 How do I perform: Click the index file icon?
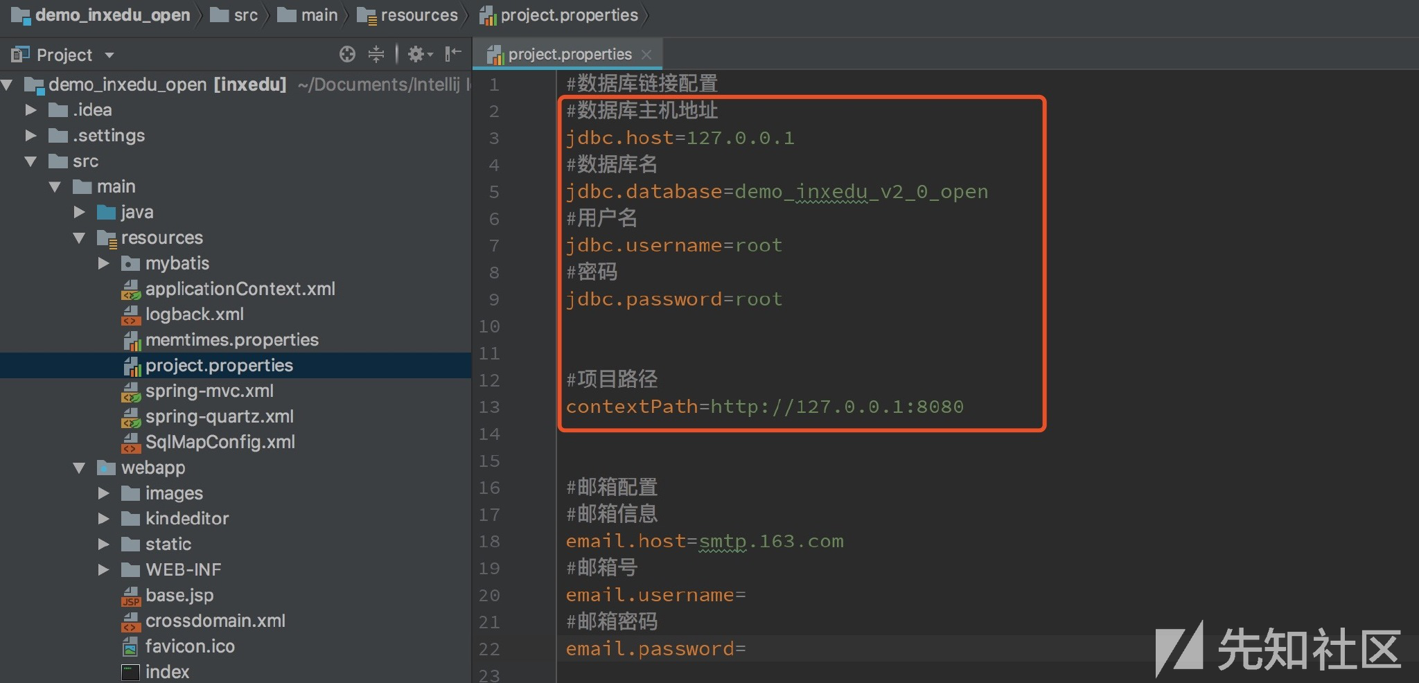point(130,672)
